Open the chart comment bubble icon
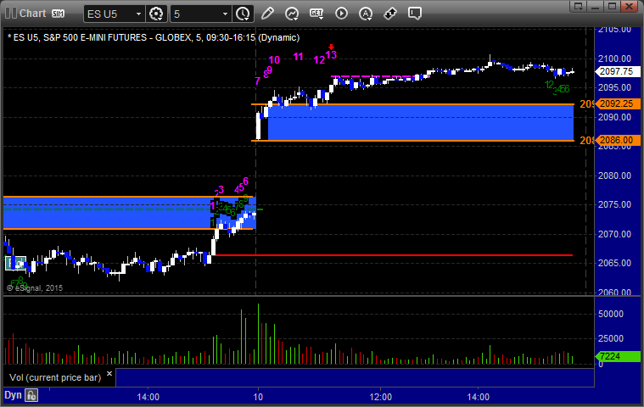Viewport: 644px width, 407px height. [415, 14]
